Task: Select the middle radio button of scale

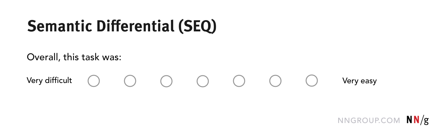Action: [x=203, y=81]
